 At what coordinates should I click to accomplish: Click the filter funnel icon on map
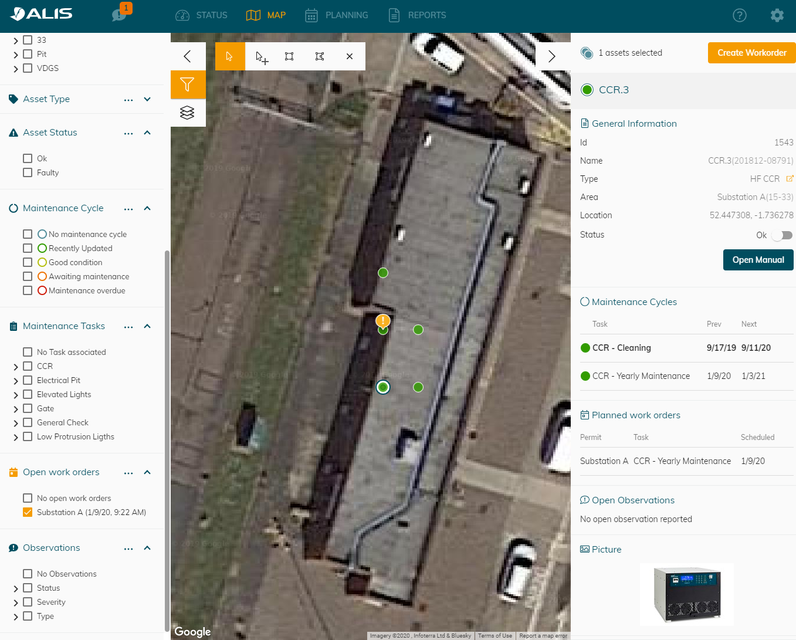pos(188,84)
